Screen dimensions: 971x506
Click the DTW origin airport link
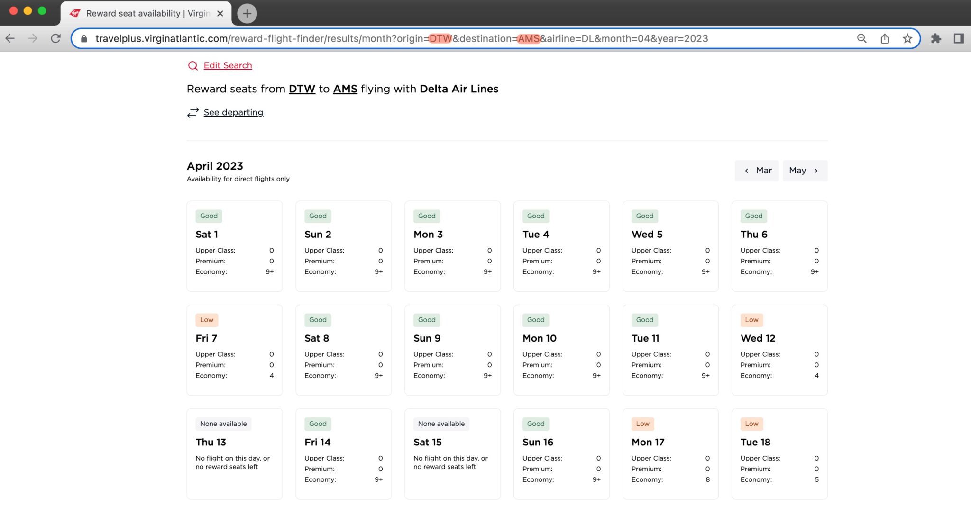click(302, 89)
